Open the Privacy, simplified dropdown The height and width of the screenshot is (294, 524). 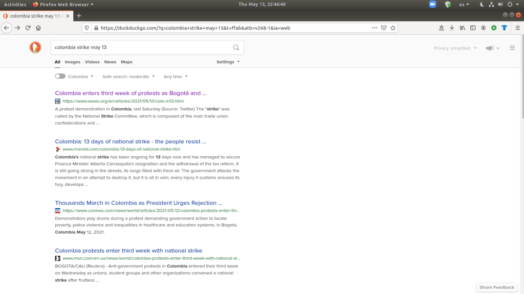(x=455, y=48)
